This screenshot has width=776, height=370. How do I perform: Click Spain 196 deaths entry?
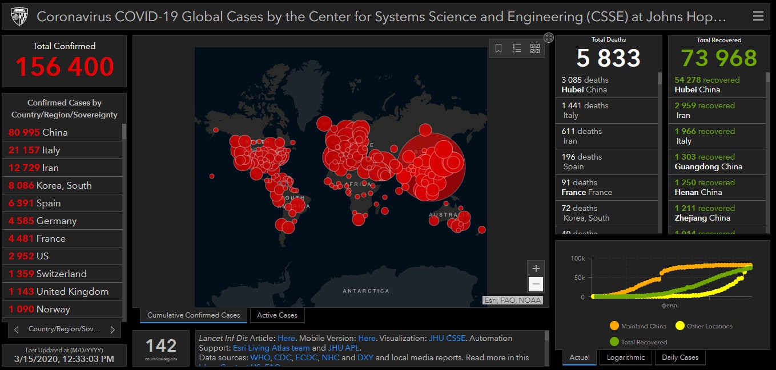(606, 162)
